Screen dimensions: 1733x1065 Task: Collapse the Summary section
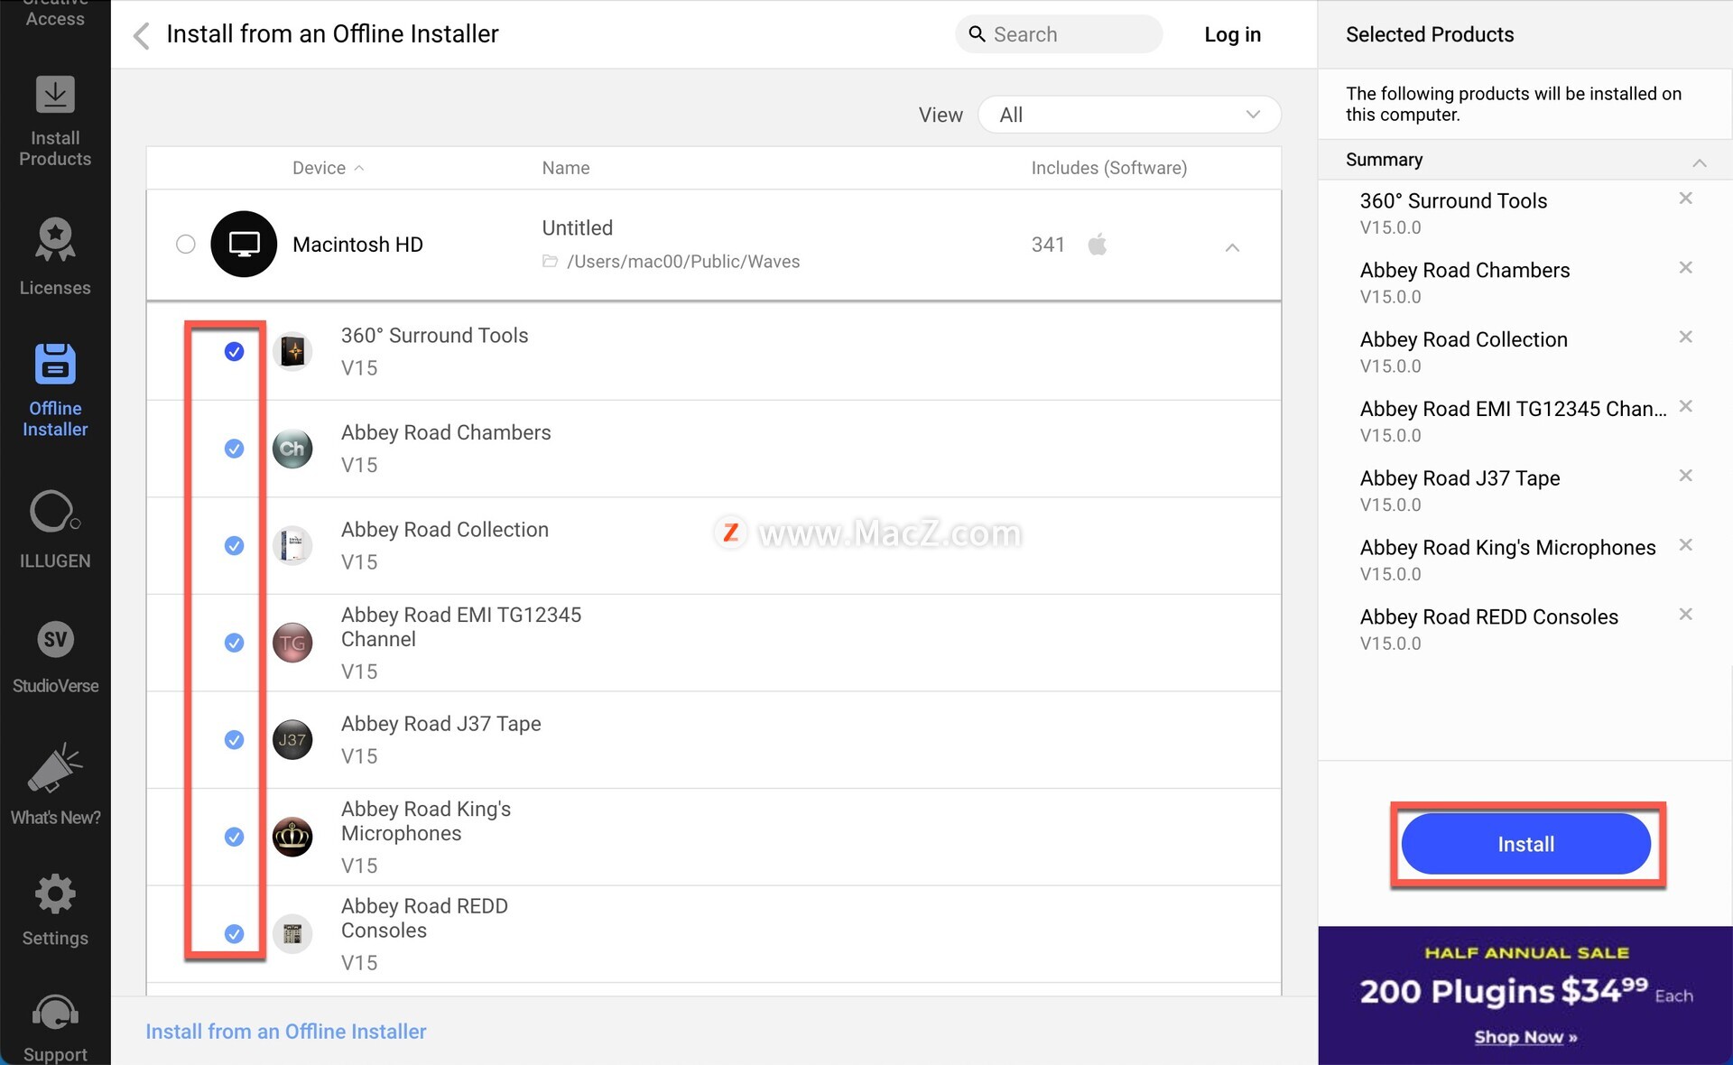tap(1700, 162)
